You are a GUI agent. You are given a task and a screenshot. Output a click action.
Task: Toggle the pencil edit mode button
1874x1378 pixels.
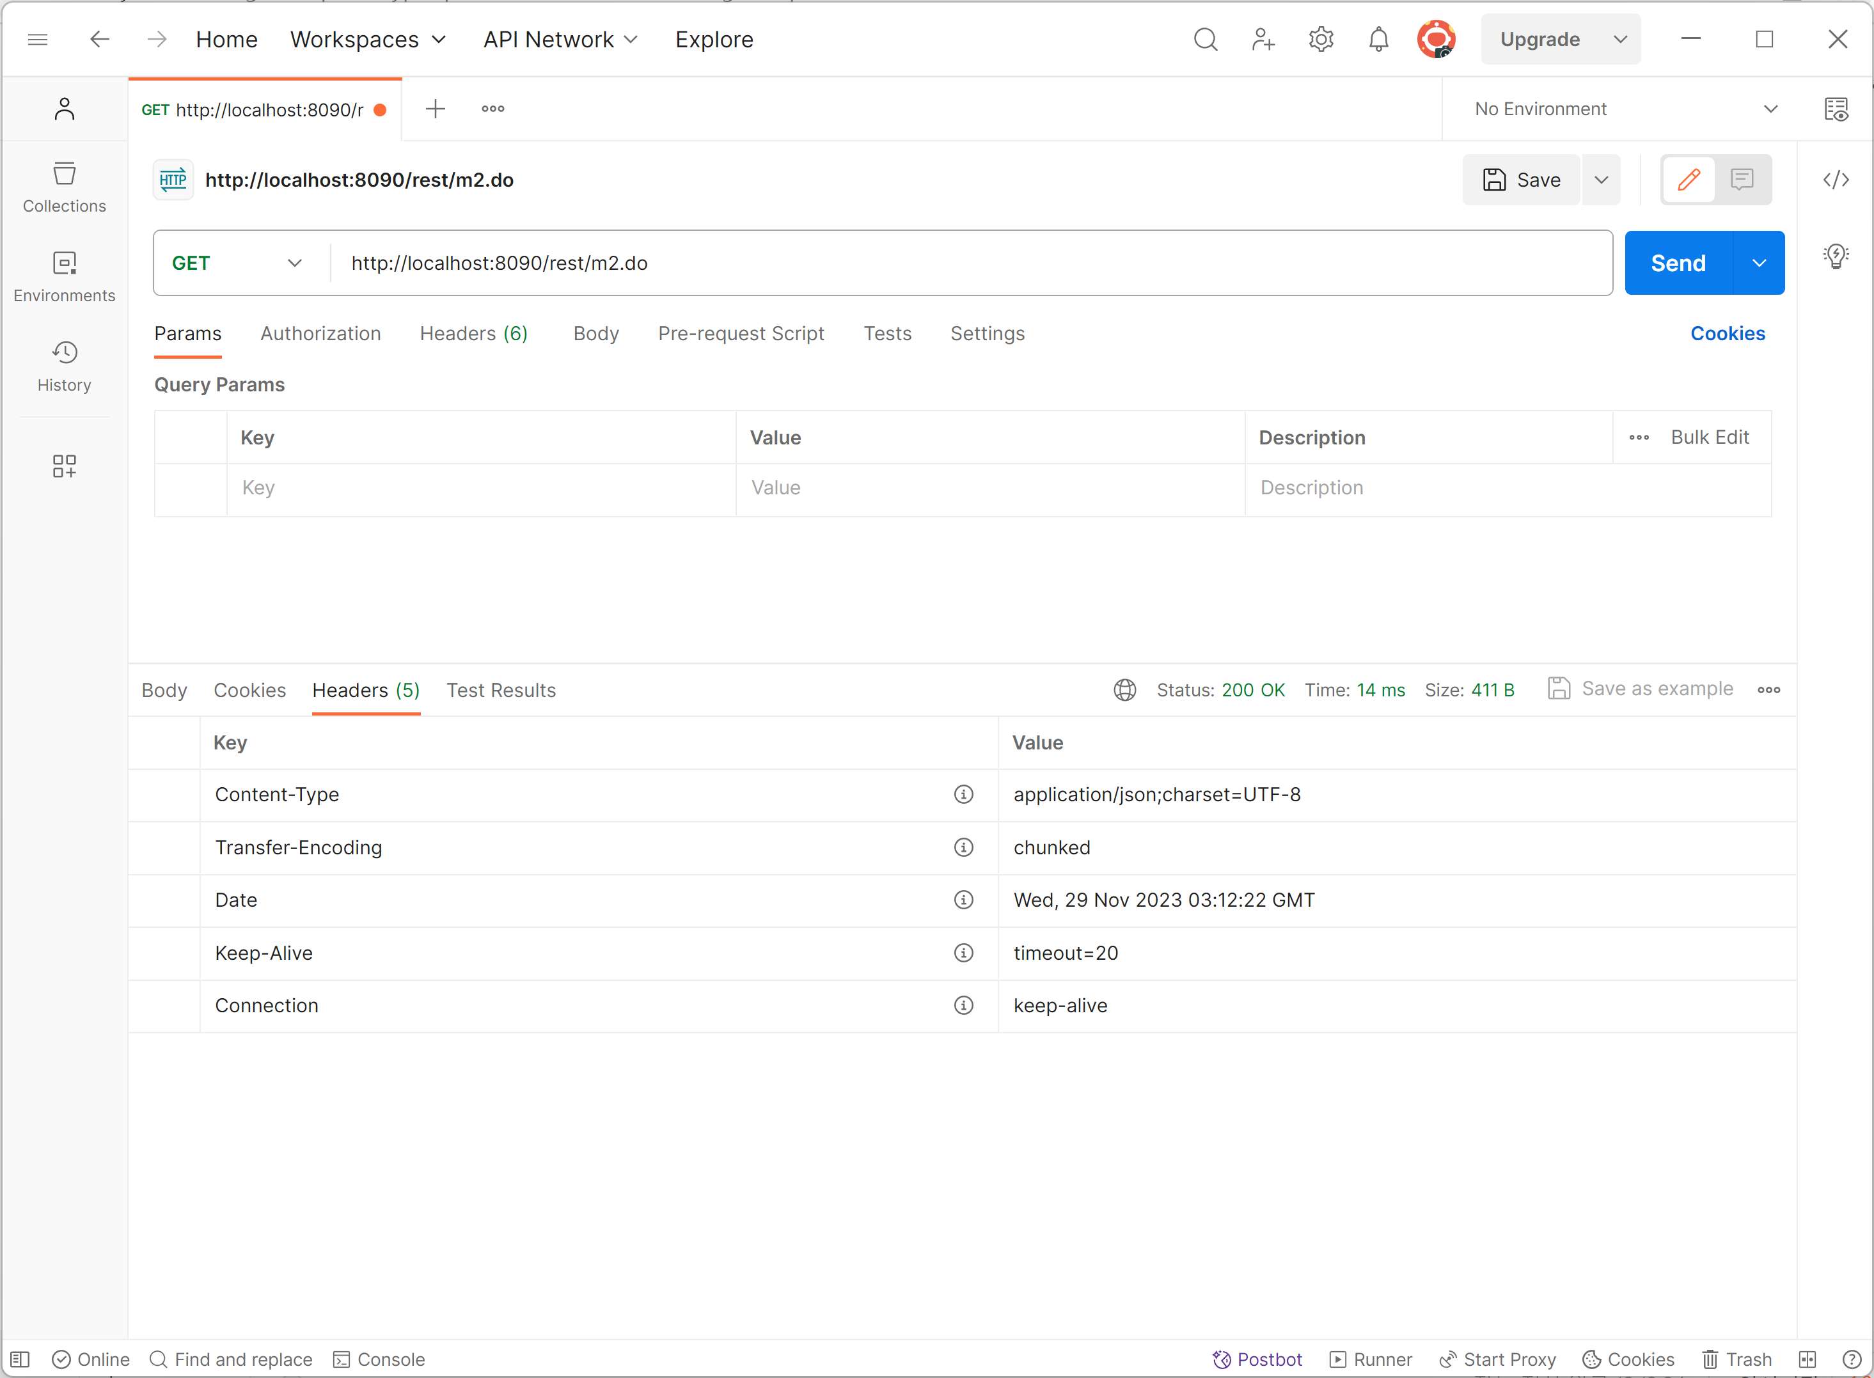click(1689, 180)
